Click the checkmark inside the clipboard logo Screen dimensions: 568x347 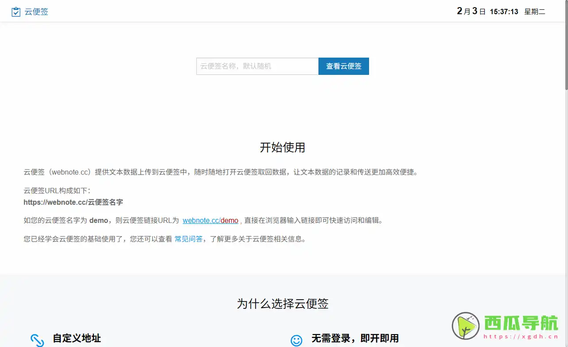[16, 12]
